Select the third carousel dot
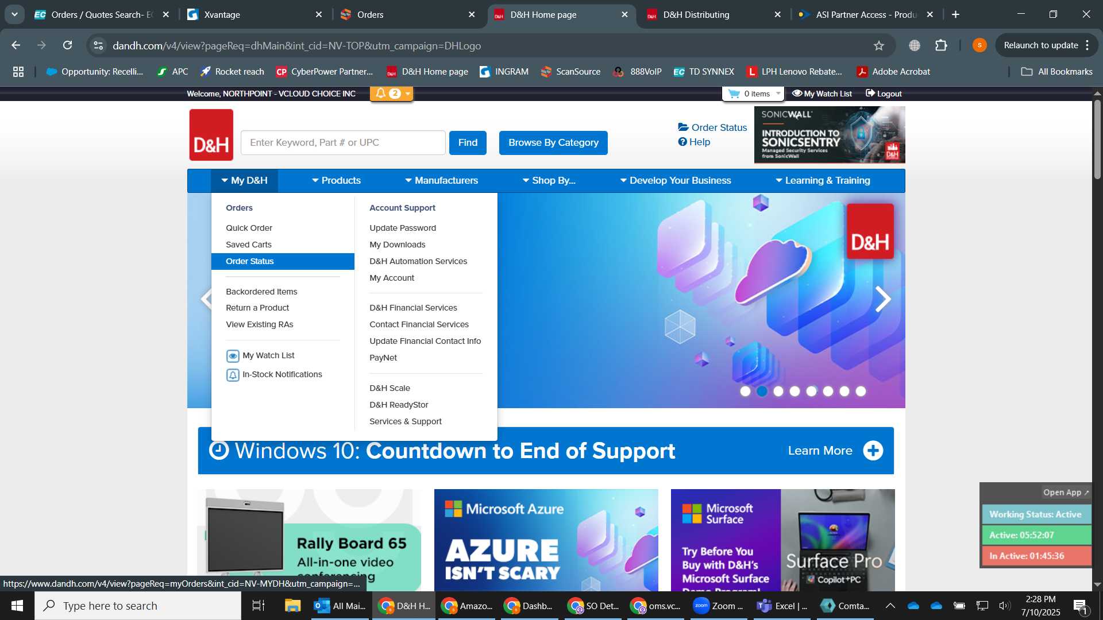The image size is (1103, 620). pyautogui.click(x=778, y=392)
